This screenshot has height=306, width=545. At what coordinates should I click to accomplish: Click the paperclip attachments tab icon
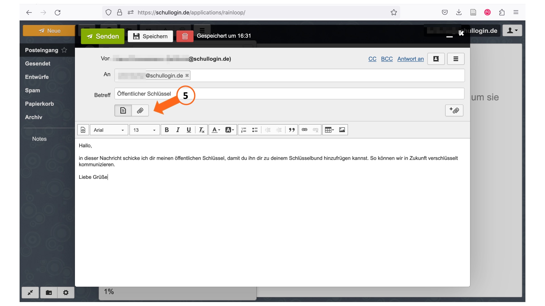pos(140,110)
